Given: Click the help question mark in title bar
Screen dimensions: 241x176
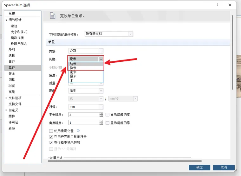Looking at the screenshot, I should 217,5.
